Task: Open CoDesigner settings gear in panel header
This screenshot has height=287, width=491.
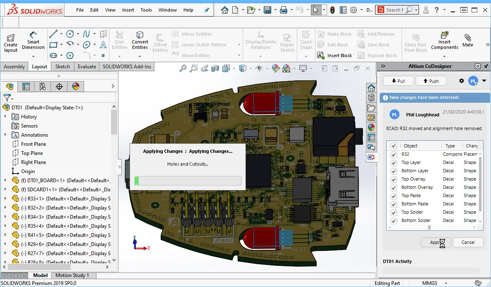Action: 477,66
